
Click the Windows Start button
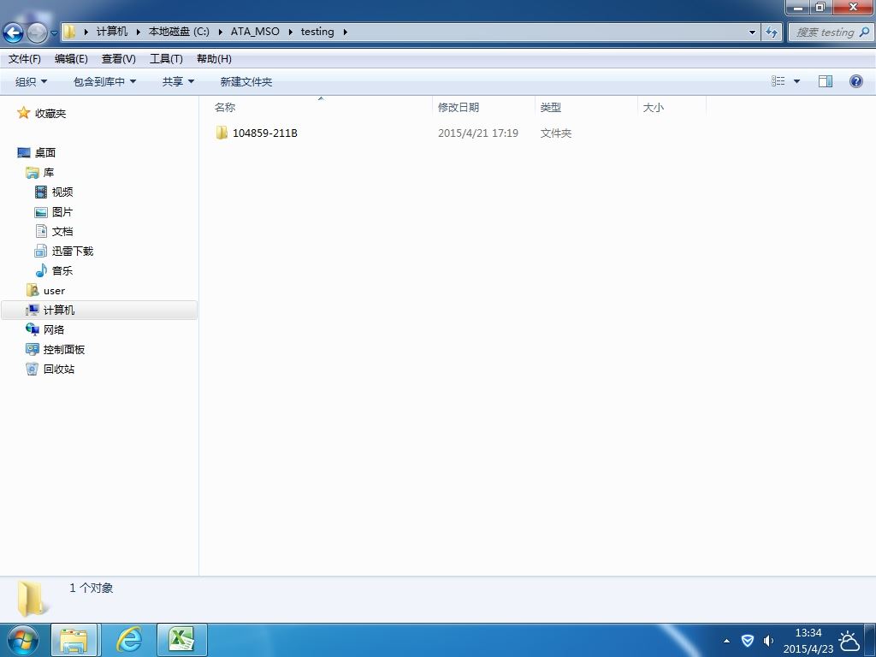22,640
